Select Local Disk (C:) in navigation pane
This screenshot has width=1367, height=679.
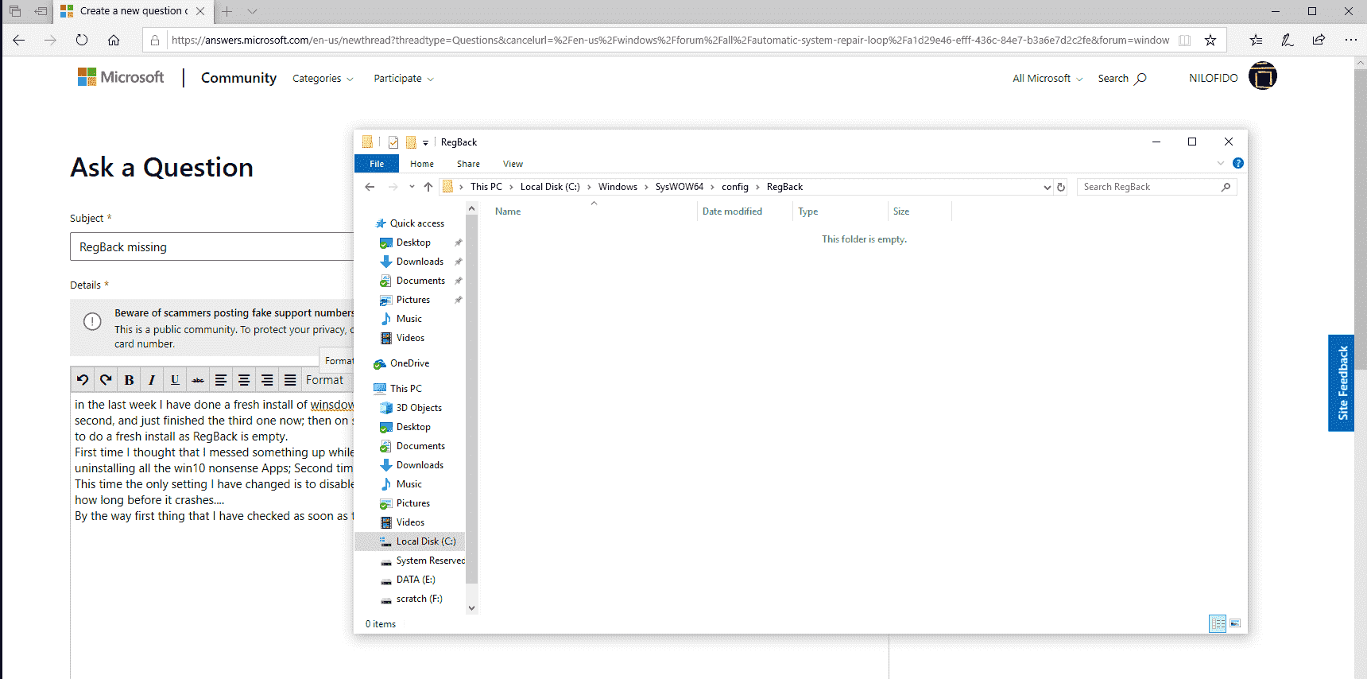410,541
